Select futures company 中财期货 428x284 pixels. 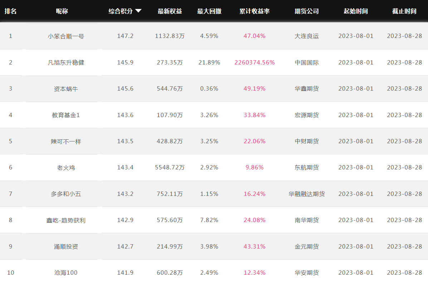tap(307, 141)
